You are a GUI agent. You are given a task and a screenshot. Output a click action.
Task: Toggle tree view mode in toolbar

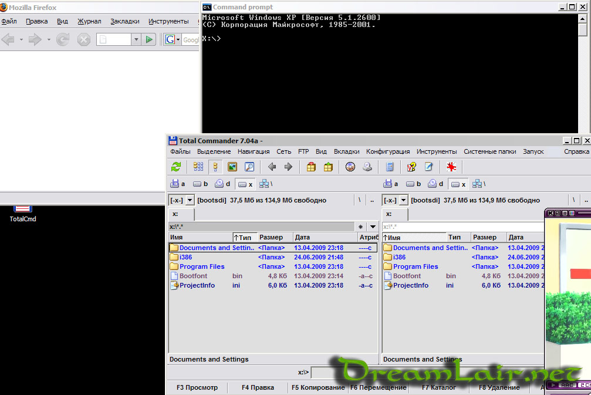[215, 167]
